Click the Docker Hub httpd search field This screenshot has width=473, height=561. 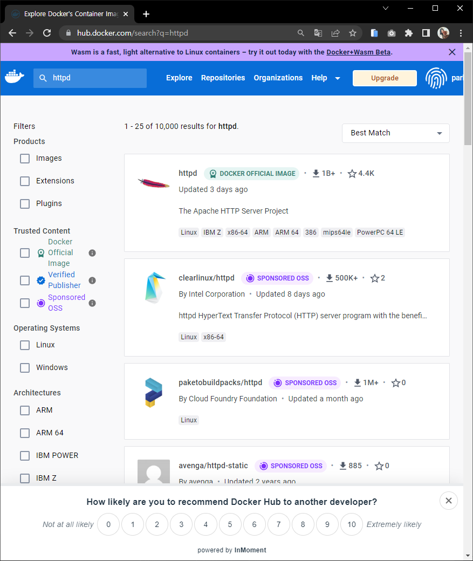(90, 78)
